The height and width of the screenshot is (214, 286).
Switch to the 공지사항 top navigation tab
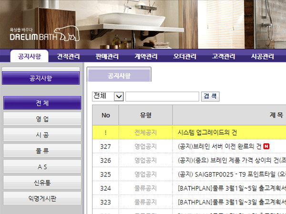(30, 56)
